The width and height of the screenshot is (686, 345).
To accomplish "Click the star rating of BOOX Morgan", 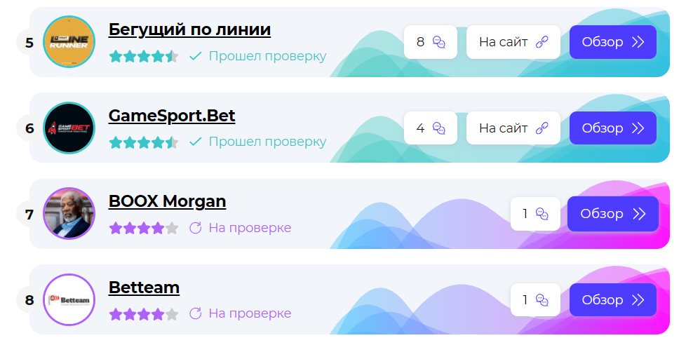I will coord(144,228).
